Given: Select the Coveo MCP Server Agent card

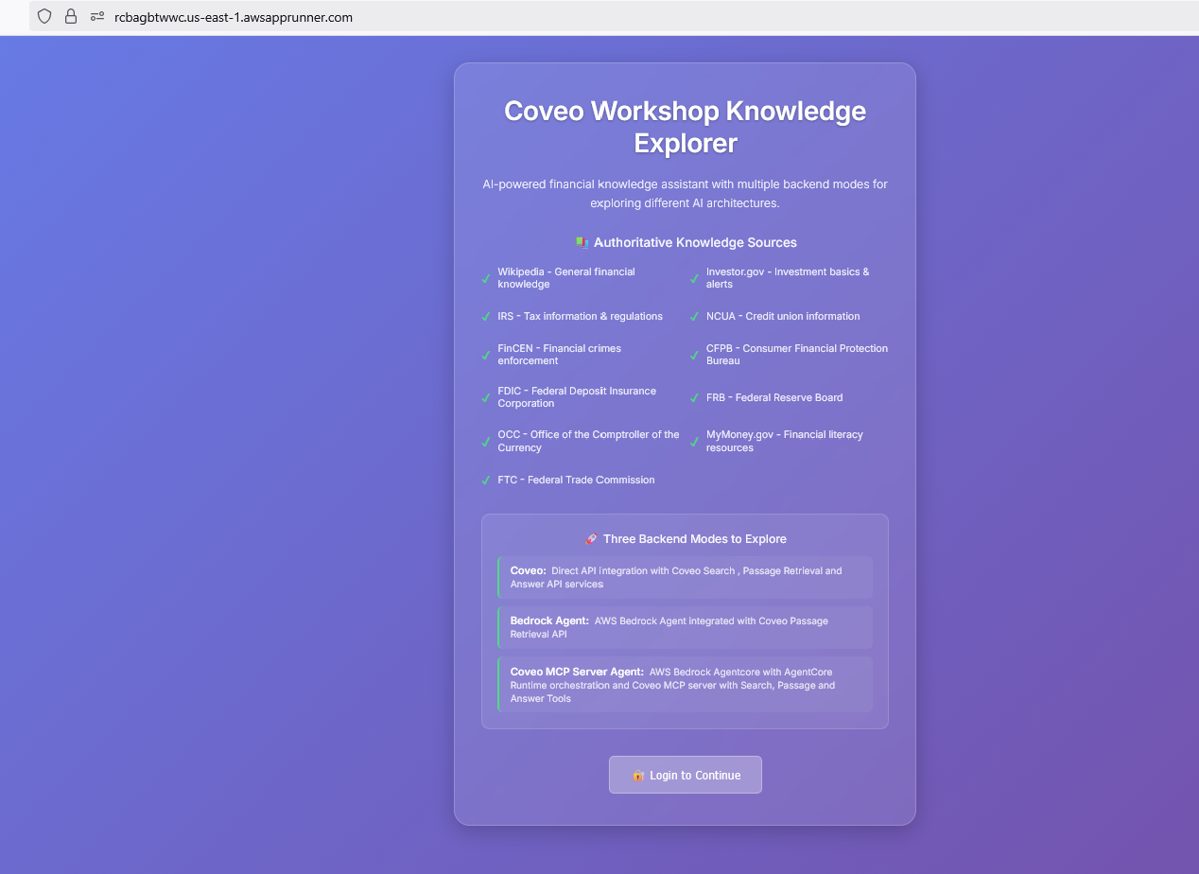Looking at the screenshot, I should click(x=685, y=684).
